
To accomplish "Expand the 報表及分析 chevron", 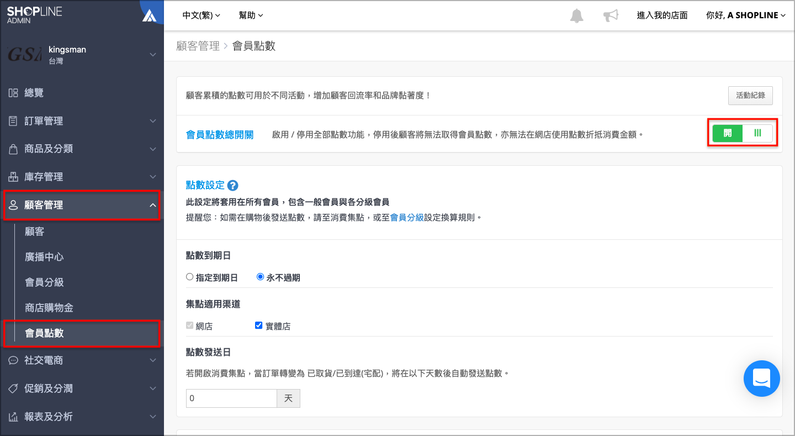I will click(x=153, y=417).
